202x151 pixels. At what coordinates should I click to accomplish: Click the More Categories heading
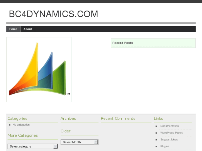click(x=23, y=135)
